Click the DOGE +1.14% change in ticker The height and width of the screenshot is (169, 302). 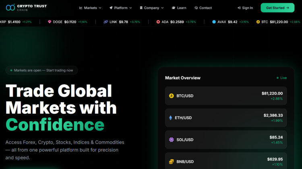[83, 22]
